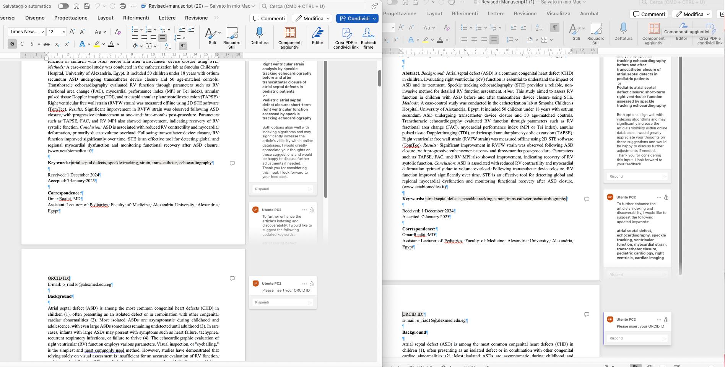Click the print icon in left title bar
The image size is (725, 367).
point(122,6)
